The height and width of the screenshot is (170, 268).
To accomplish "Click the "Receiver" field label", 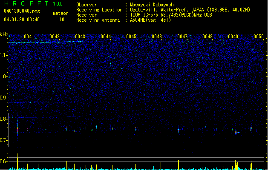I will 86,15.
